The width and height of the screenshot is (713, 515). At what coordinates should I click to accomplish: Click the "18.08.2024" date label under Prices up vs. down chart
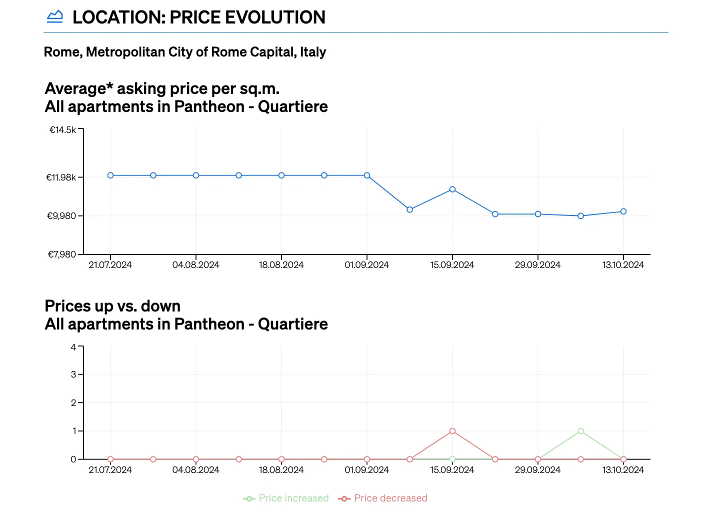click(x=281, y=470)
